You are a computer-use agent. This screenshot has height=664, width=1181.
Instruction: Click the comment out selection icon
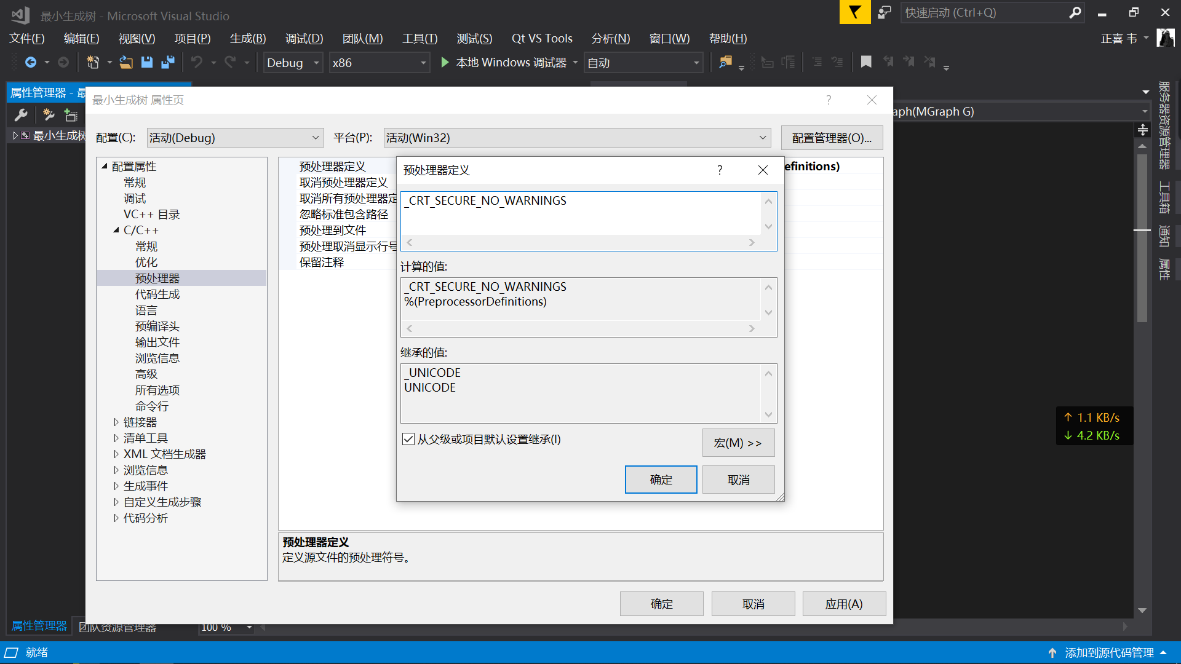[817, 62]
